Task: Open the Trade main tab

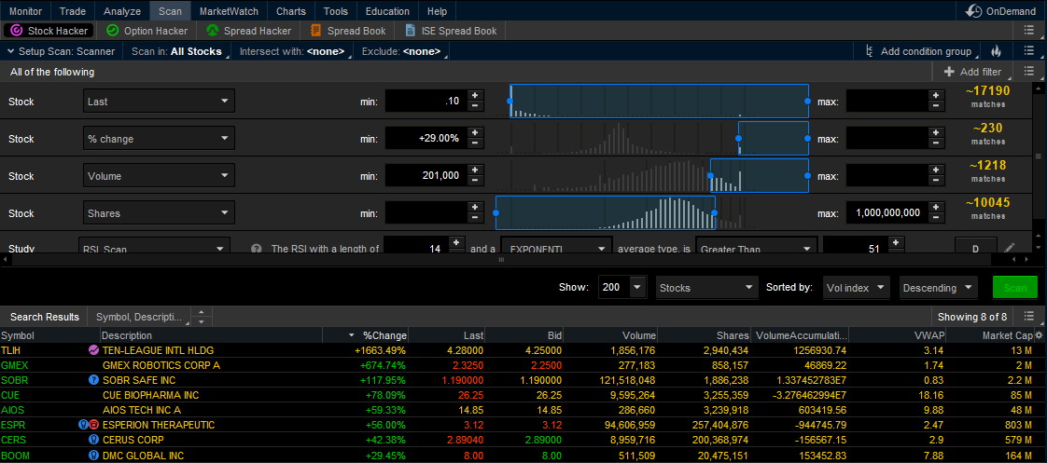Action: click(x=73, y=11)
